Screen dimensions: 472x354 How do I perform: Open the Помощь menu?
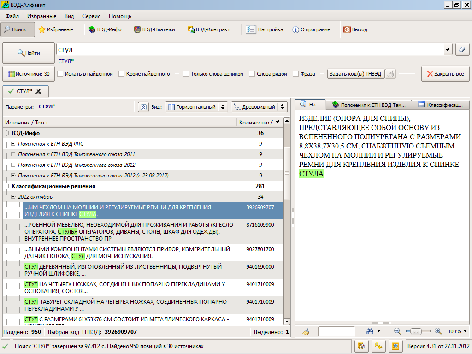tap(120, 16)
